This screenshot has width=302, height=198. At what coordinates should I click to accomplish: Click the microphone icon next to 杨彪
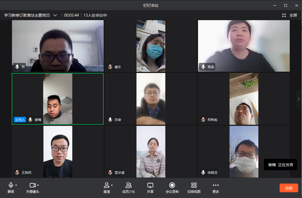203,67
